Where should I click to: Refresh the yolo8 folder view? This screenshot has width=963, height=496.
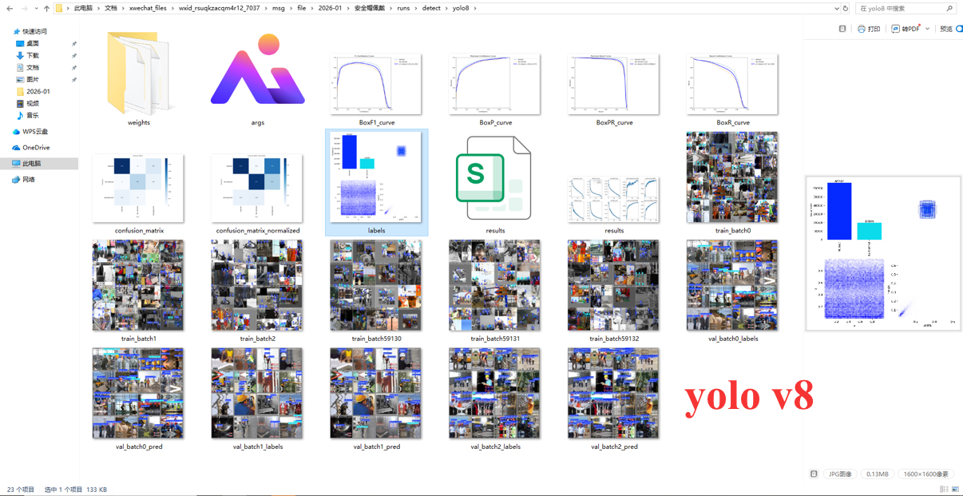846,8
